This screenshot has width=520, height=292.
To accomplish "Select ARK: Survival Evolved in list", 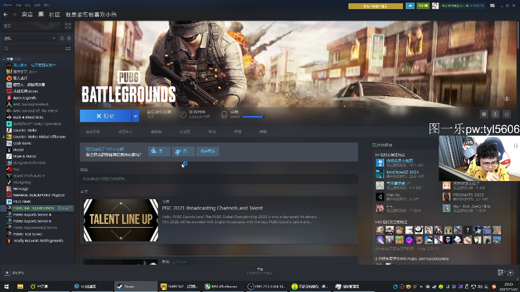I will point(31,104).
